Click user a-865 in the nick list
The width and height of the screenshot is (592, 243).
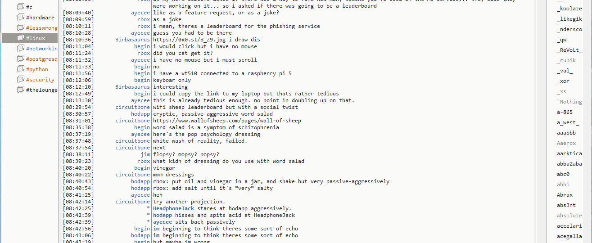pyautogui.click(x=565, y=112)
